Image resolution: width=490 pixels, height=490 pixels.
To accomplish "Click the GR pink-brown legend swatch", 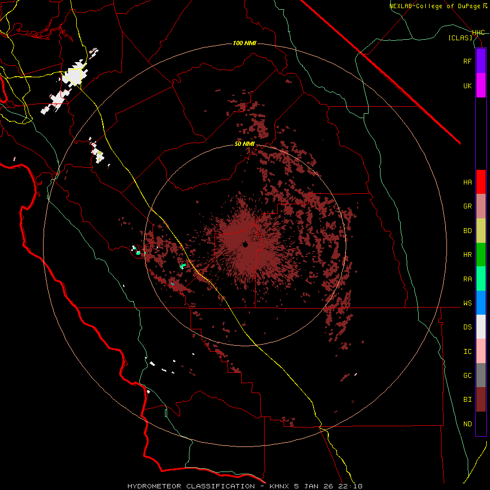I will click(x=481, y=206).
